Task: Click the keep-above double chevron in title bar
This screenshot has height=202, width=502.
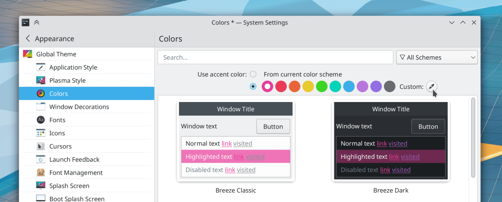Action: coord(37,23)
